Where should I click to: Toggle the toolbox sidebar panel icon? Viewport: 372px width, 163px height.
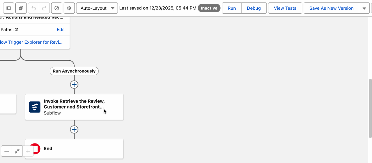pos(9,8)
